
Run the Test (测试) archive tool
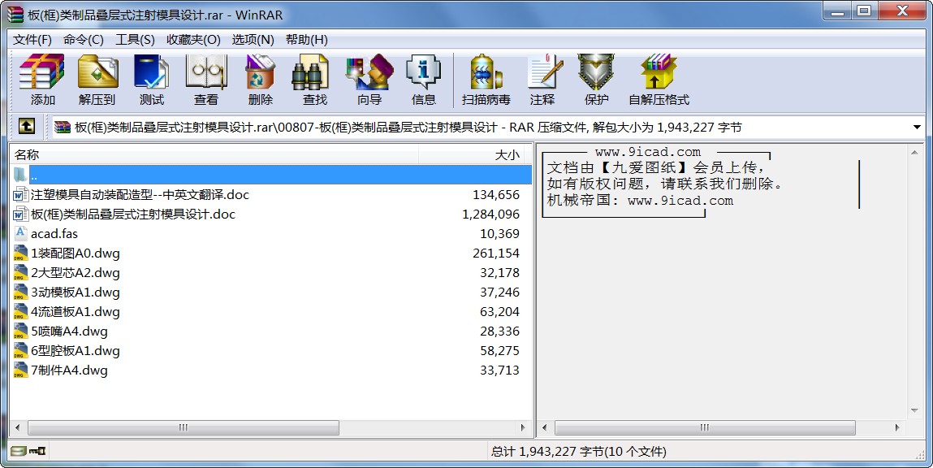tap(152, 80)
